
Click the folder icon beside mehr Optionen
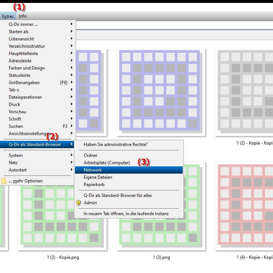tap(4, 181)
